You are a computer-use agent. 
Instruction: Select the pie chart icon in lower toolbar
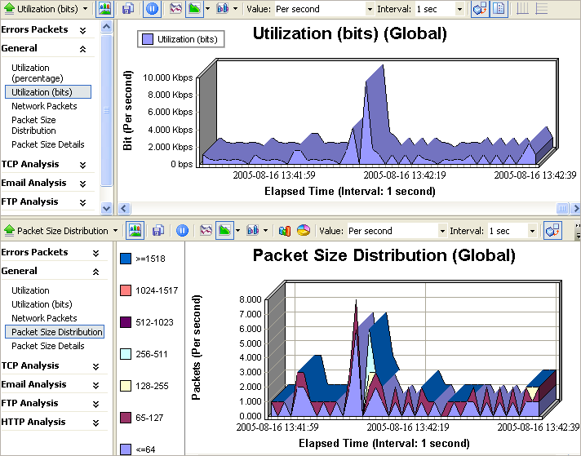pyautogui.click(x=303, y=231)
